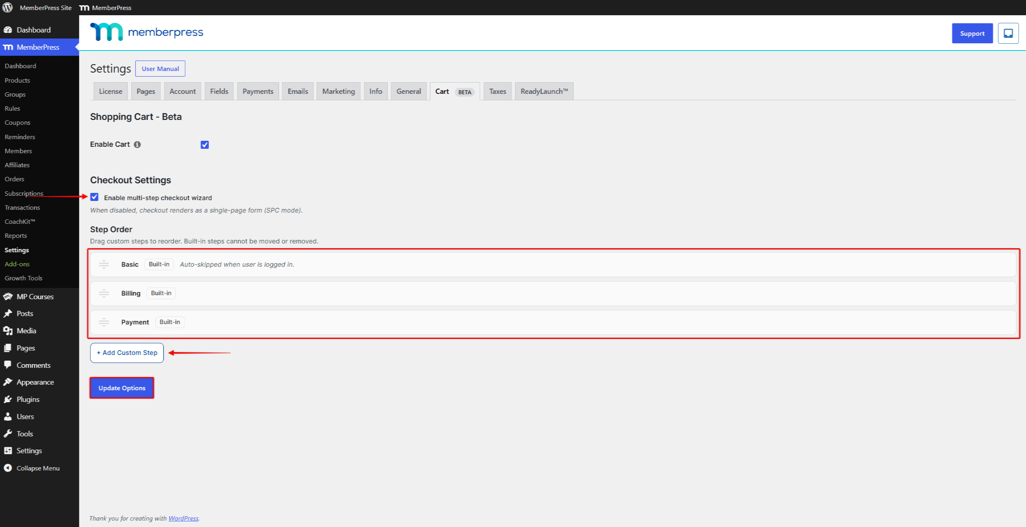The image size is (1026, 527).
Task: Open the Fields tab
Action: click(x=219, y=91)
